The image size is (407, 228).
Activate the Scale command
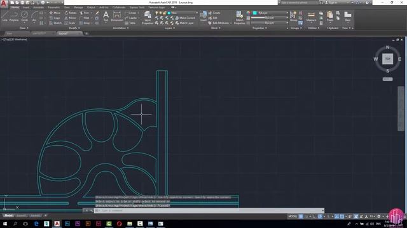pyautogui.click(x=70, y=23)
